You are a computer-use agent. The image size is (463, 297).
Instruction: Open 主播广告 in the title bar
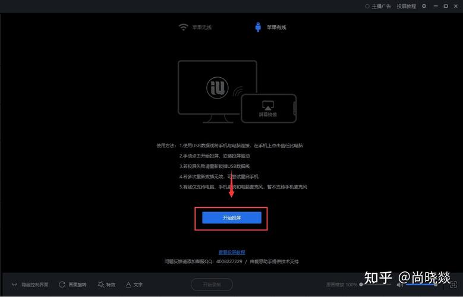(x=378, y=6)
